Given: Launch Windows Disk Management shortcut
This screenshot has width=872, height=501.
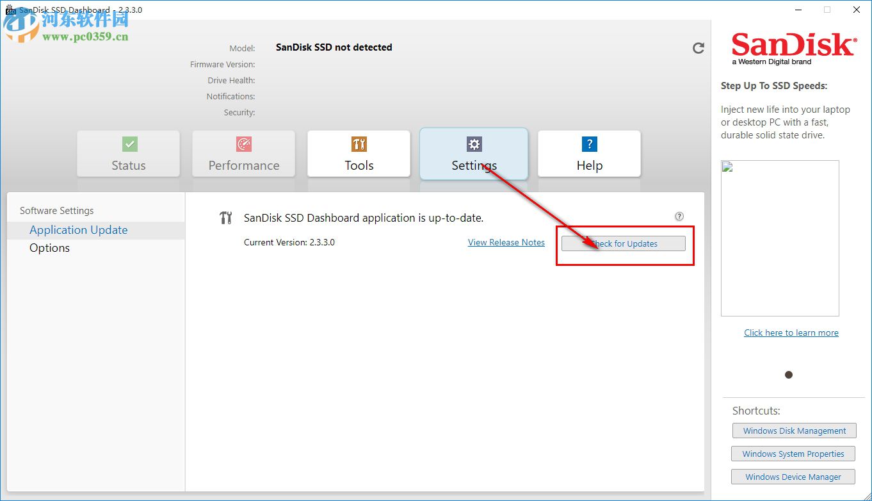Looking at the screenshot, I should click(795, 431).
